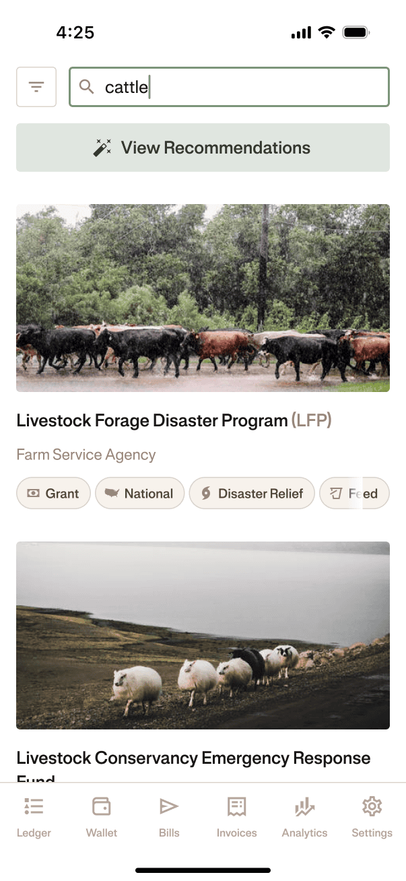The image size is (406, 881).
Task: Open the Livestock Conservancy Emergency Response Fund
Action: coord(193,757)
